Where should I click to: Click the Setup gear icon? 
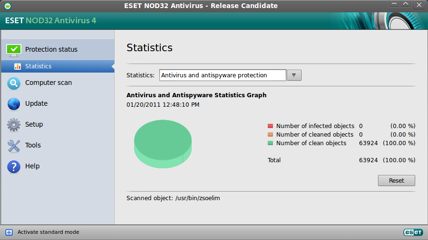(14, 125)
